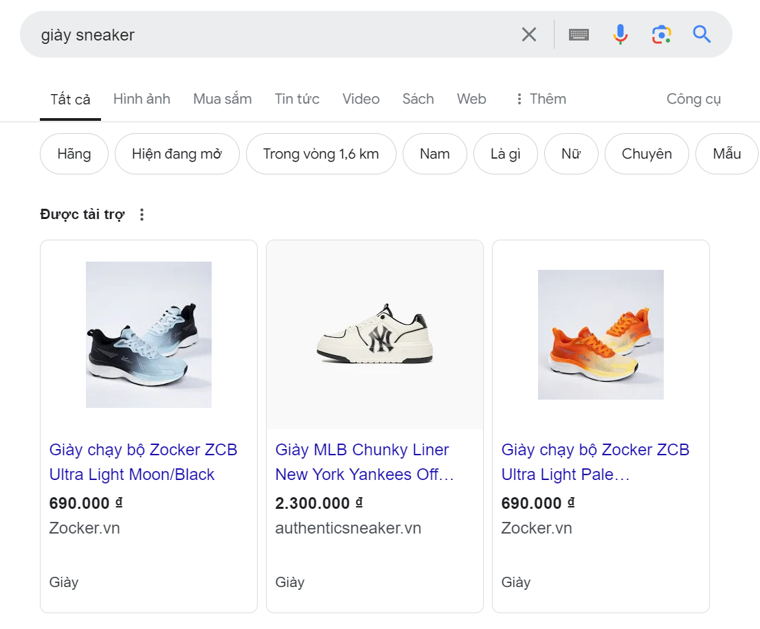Screen dimensions: 760x629
Task: Apply the 'Hiện đang mở' filter chip
Action: click(177, 154)
